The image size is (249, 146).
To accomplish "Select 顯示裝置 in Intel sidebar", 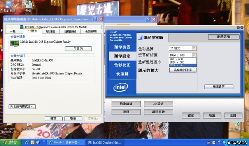I will pyautogui.click(x=122, y=47).
